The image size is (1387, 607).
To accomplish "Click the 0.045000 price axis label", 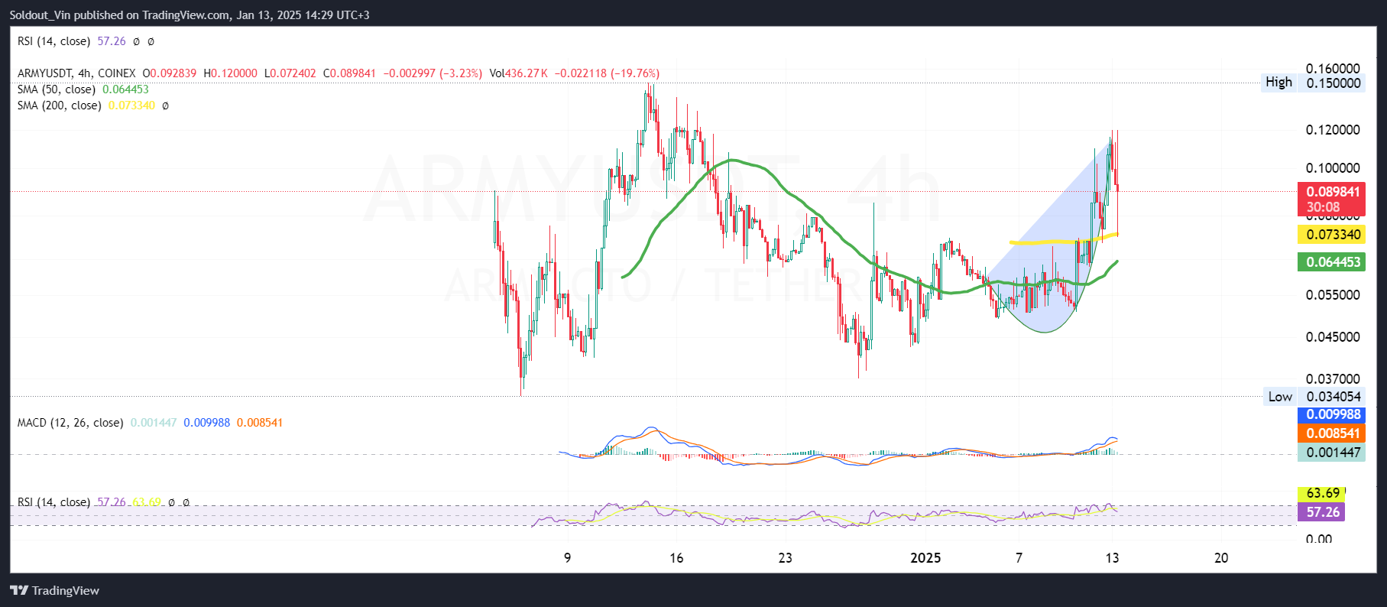I will pos(1334,337).
